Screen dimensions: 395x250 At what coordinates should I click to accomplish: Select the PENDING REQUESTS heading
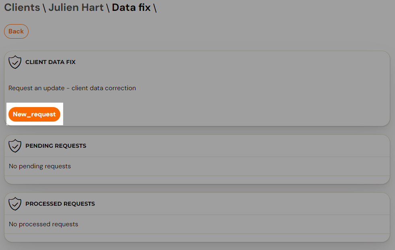[56, 146]
